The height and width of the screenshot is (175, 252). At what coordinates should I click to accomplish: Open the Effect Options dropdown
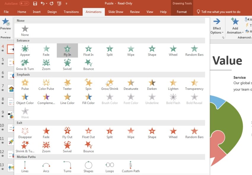click(217, 26)
